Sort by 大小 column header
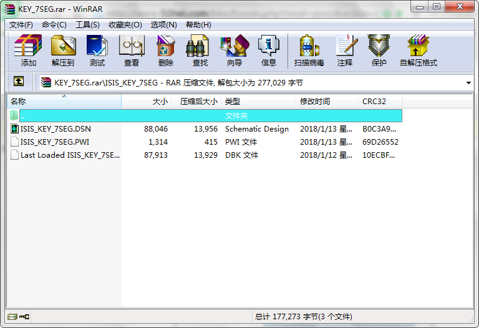 [147, 102]
